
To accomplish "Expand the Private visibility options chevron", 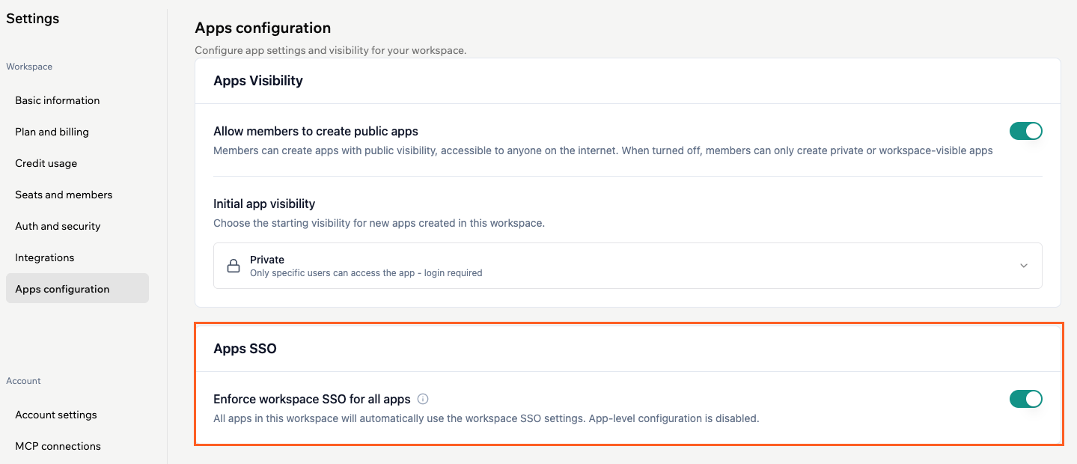I will [1024, 265].
